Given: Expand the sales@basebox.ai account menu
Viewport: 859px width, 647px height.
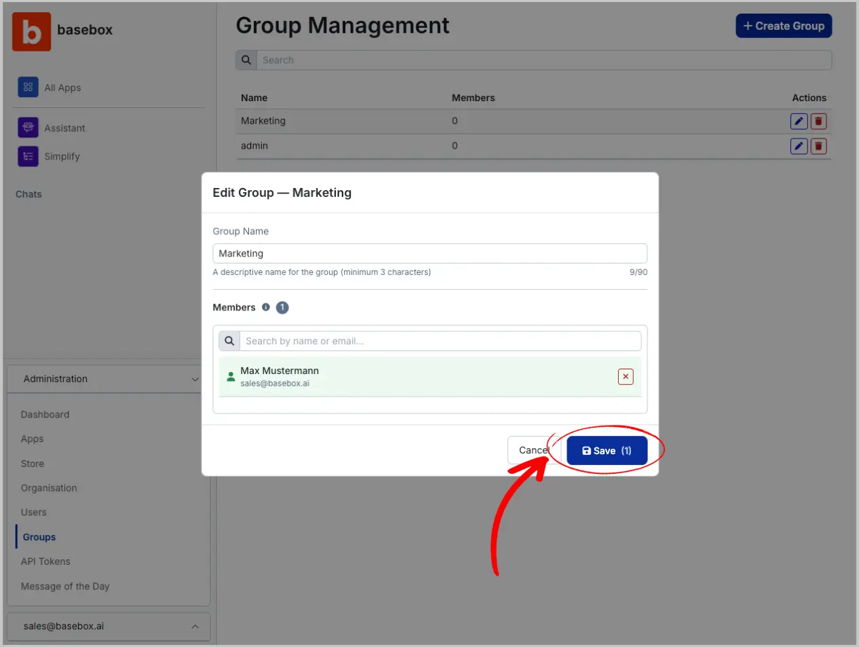Looking at the screenshot, I should pyautogui.click(x=195, y=627).
